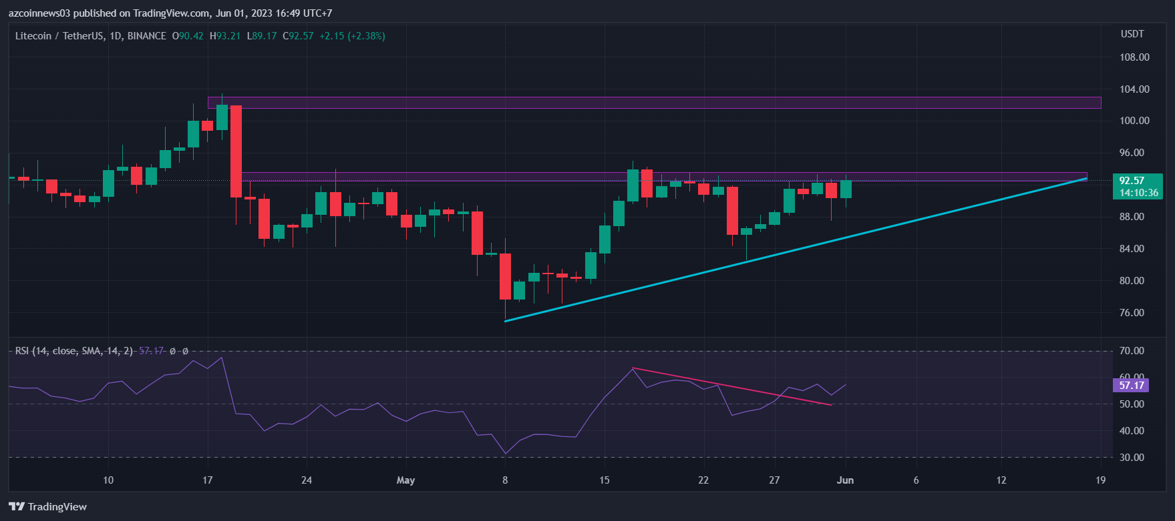Select the upper purple resistance zone near 102
The image size is (1175, 521).
click(x=655, y=103)
